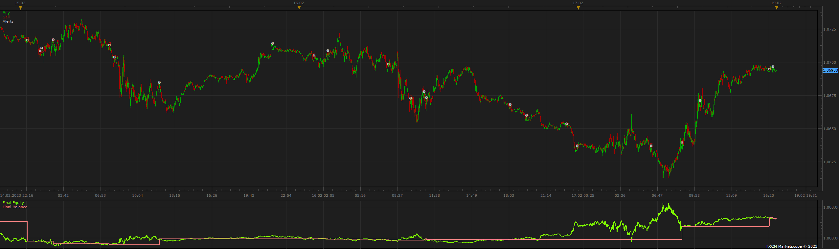The height and width of the screenshot is (249, 839).
Task: Select the Final Balance legend label
Action: (15, 207)
